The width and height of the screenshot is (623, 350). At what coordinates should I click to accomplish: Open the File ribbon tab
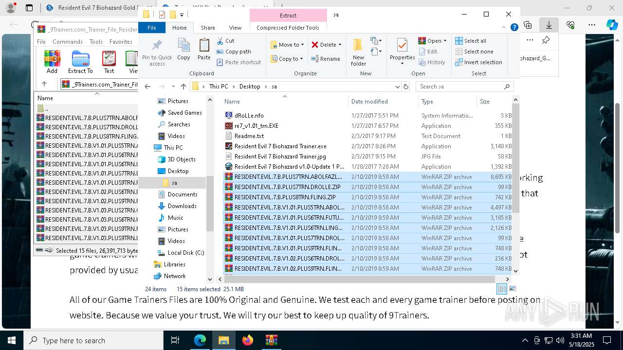click(152, 28)
